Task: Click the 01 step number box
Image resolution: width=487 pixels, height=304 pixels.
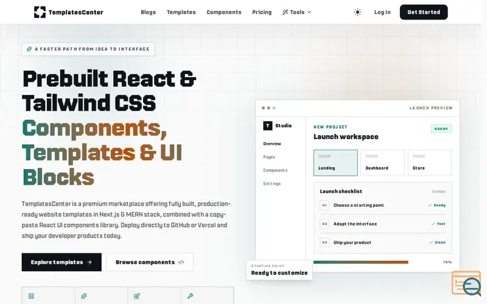Action: tap(324, 206)
